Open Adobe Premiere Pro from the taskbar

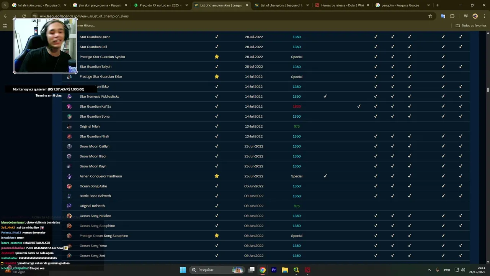click(274, 270)
